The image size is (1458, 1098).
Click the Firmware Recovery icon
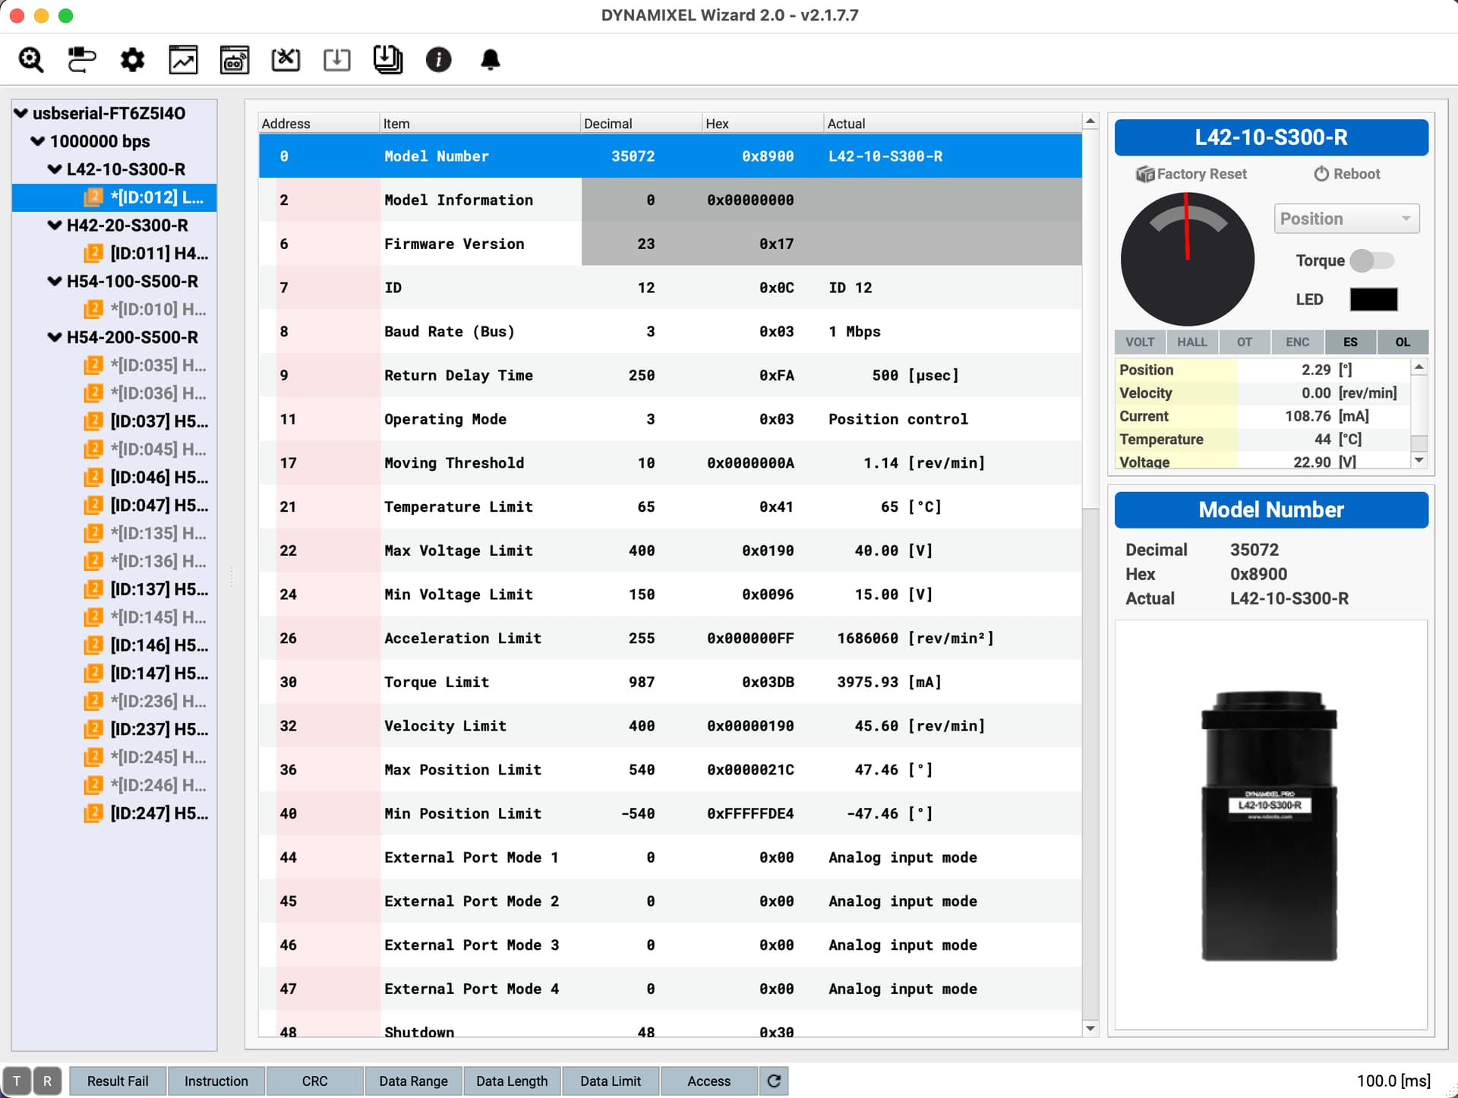point(387,59)
